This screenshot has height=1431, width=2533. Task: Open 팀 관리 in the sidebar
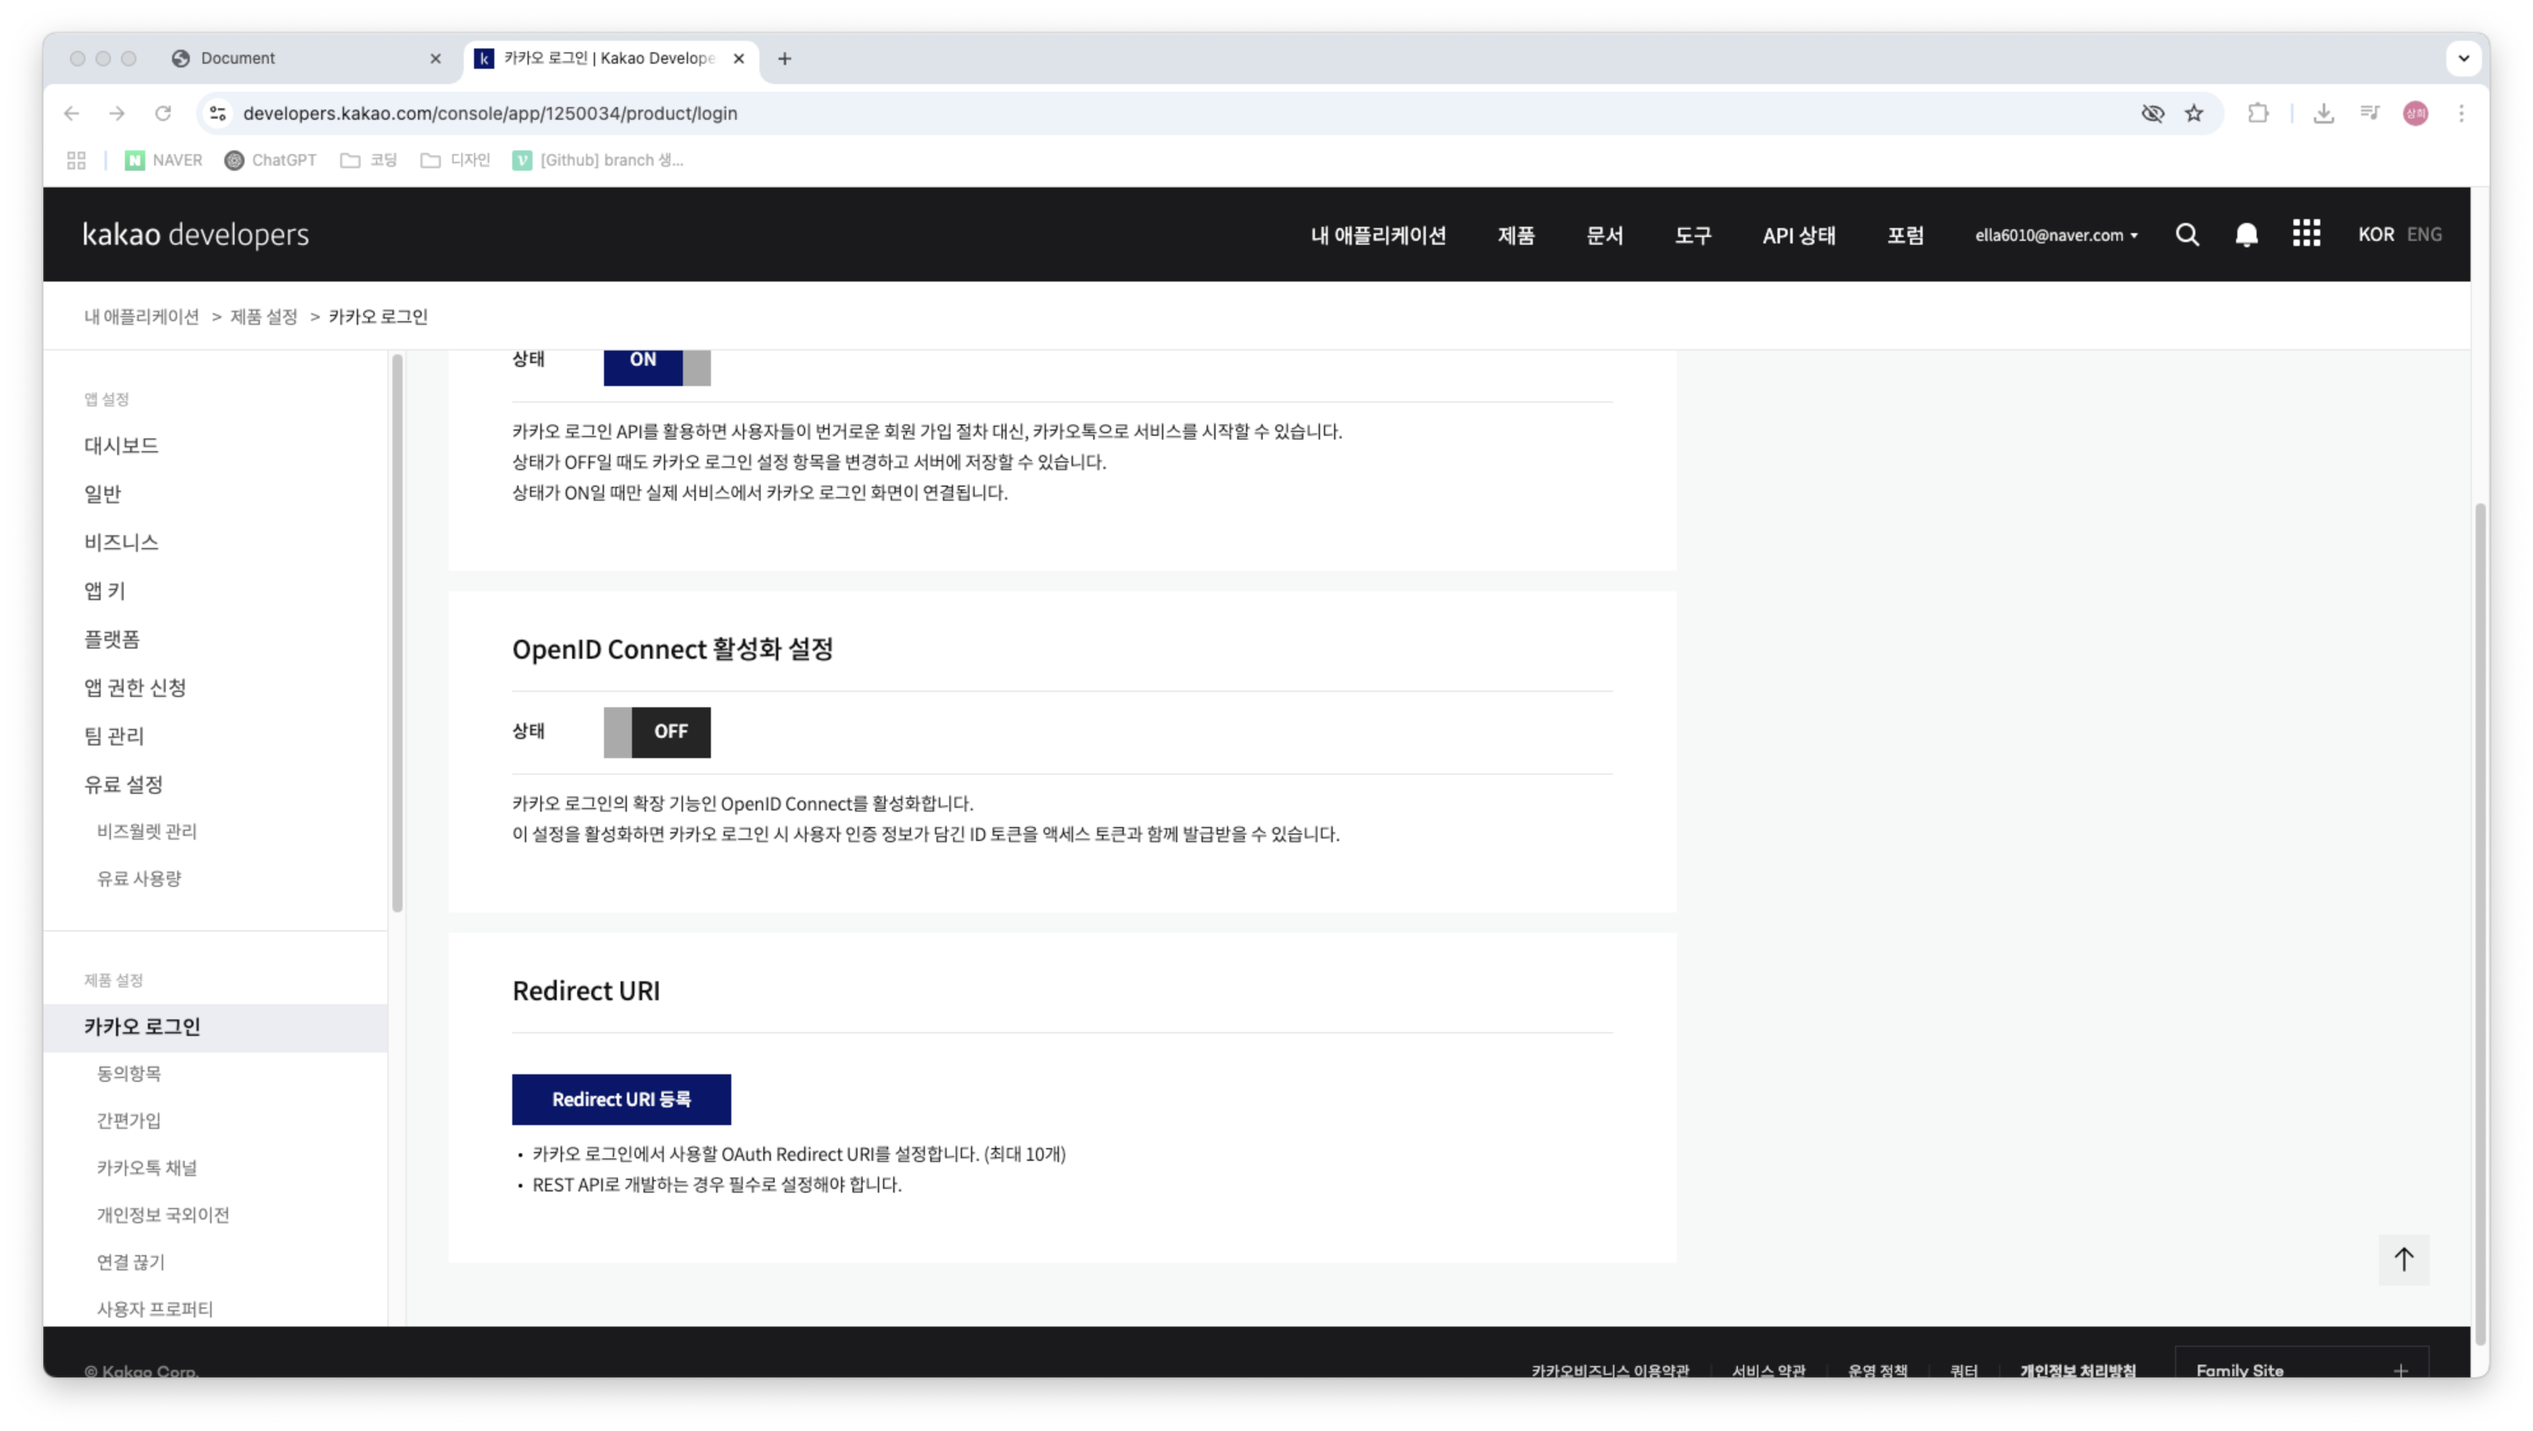tap(114, 736)
